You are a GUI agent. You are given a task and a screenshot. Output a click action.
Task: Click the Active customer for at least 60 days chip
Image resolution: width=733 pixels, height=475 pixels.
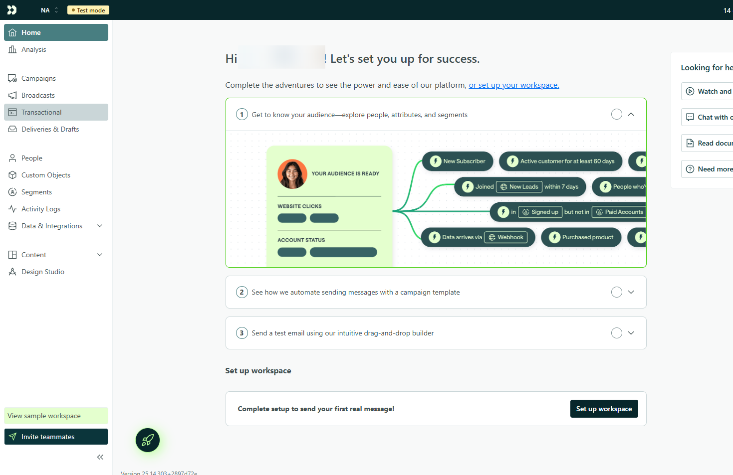click(x=561, y=161)
